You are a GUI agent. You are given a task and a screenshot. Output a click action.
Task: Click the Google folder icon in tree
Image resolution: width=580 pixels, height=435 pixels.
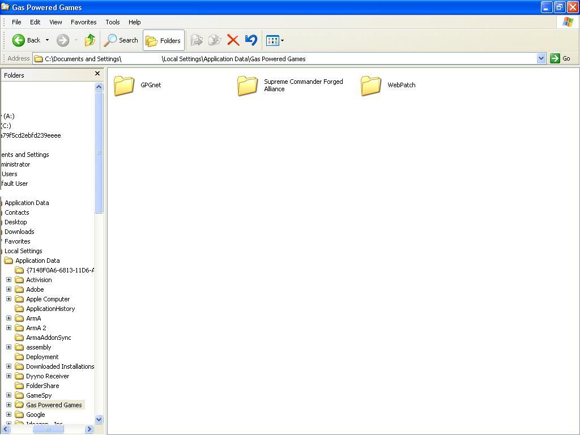click(19, 414)
